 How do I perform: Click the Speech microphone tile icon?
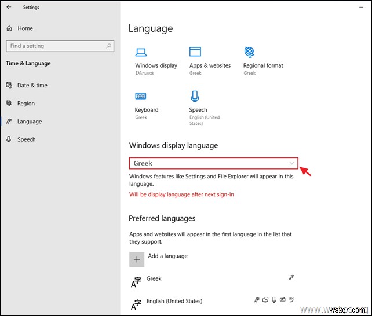(195, 96)
